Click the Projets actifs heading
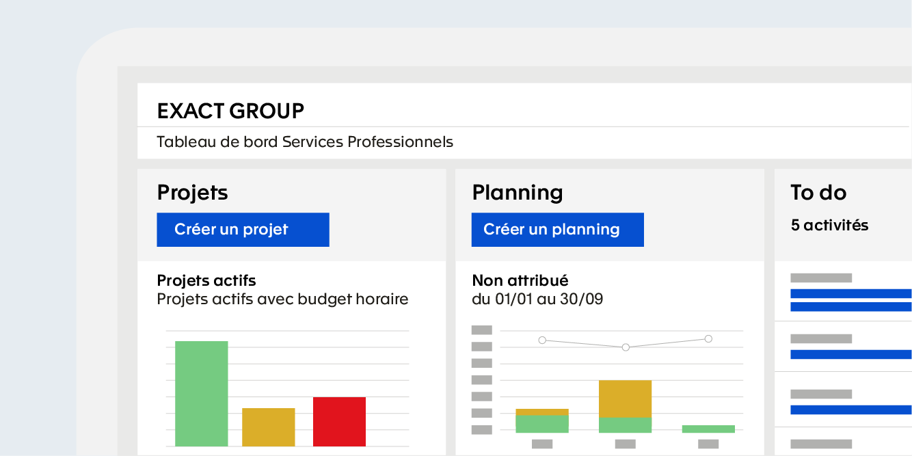The width and height of the screenshot is (912, 456). [206, 280]
